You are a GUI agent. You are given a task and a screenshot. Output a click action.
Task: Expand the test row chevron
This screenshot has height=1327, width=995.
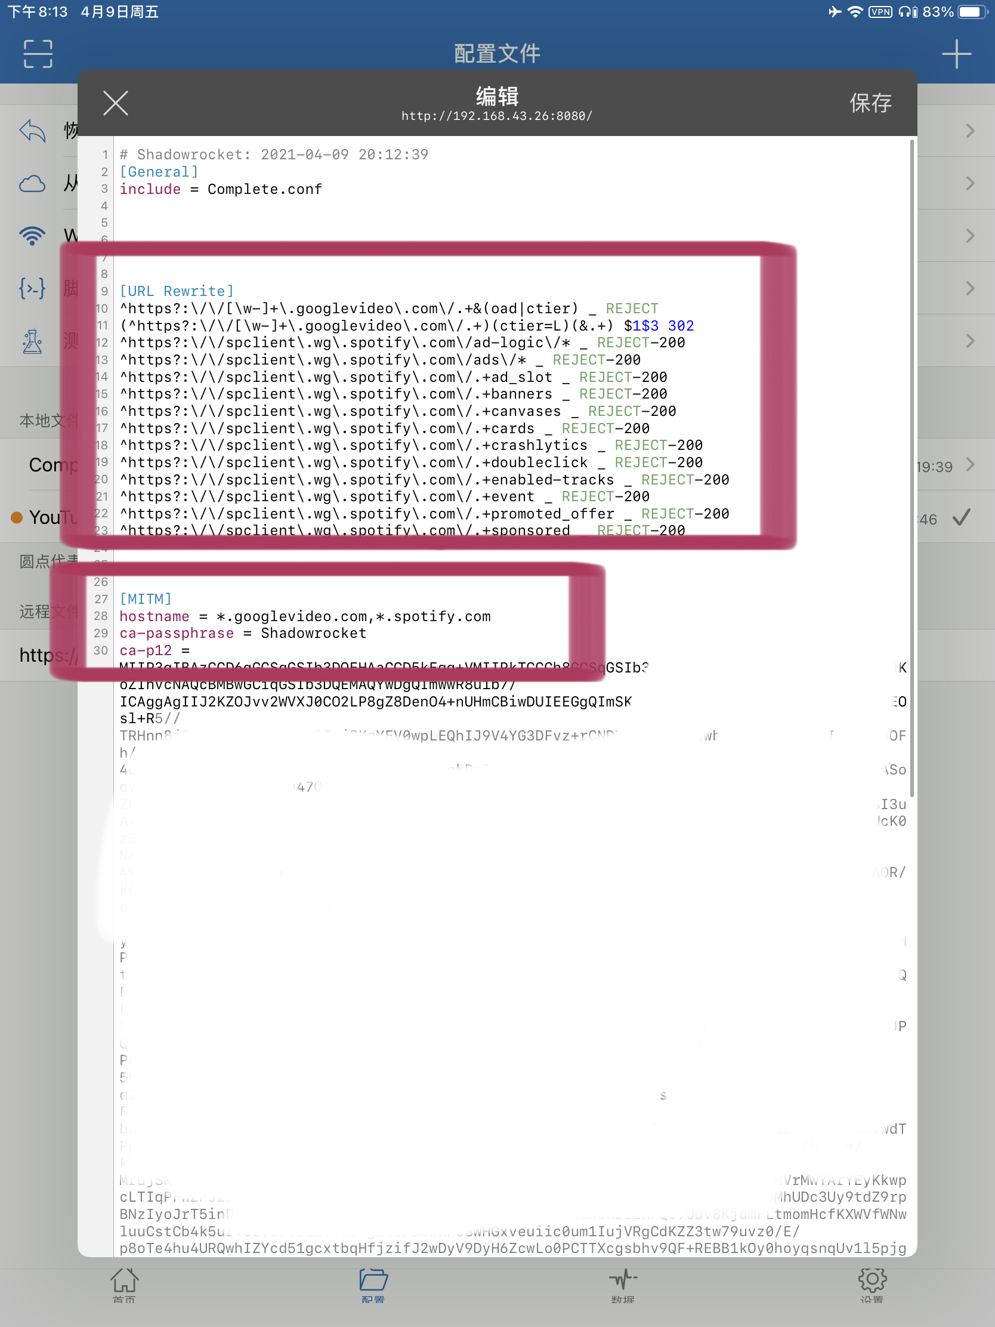point(970,341)
